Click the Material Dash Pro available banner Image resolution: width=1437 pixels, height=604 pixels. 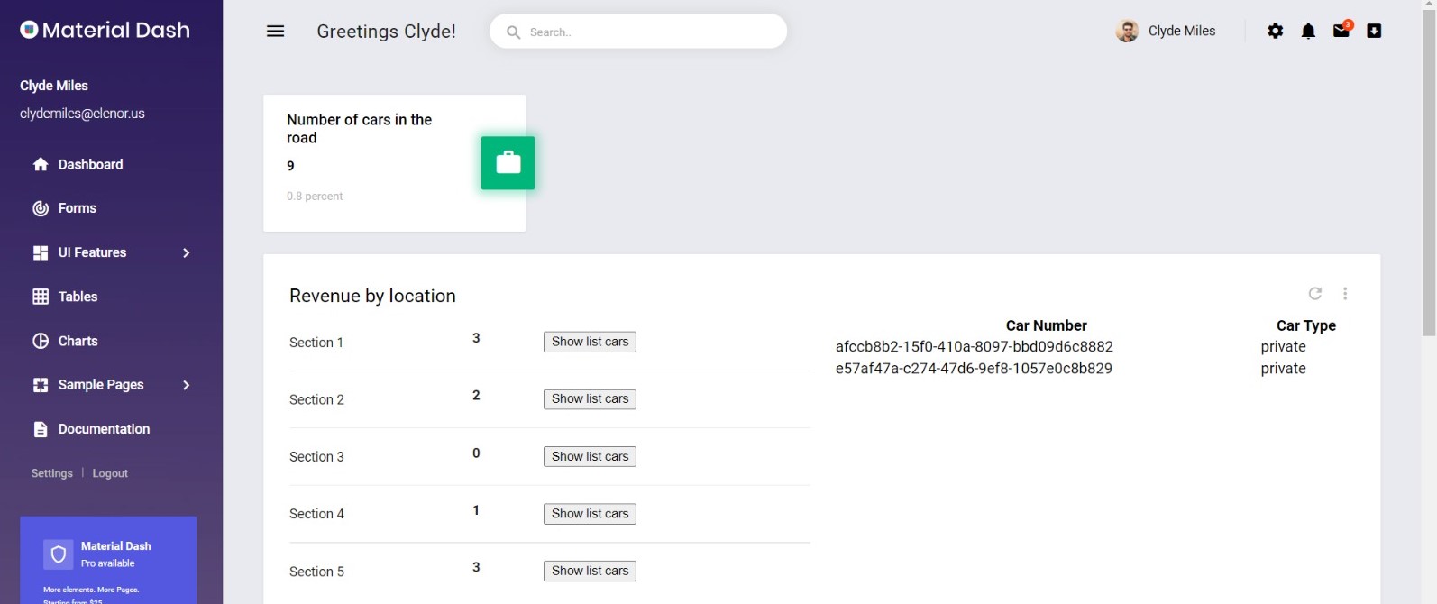click(x=108, y=560)
